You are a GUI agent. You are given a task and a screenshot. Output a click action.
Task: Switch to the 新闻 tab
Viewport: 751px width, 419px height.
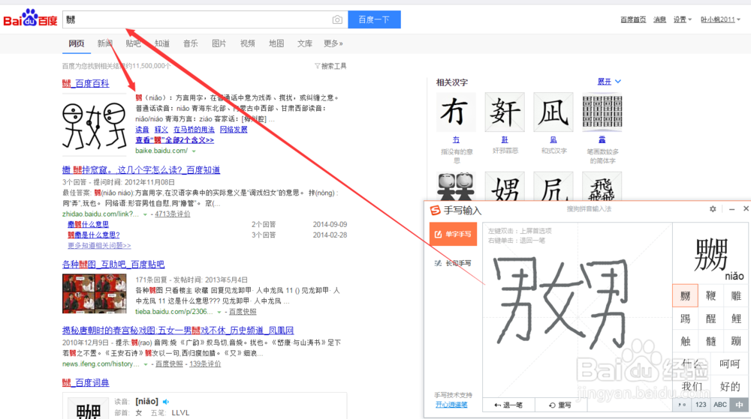(x=104, y=43)
